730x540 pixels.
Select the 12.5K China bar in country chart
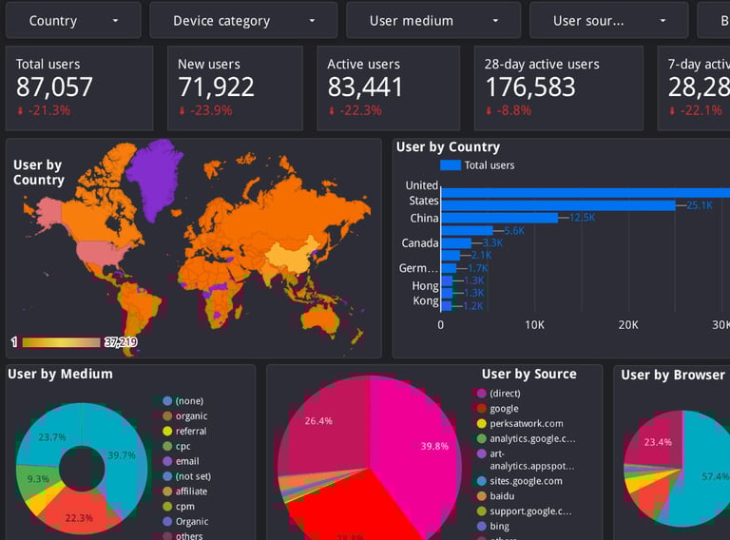pos(500,218)
